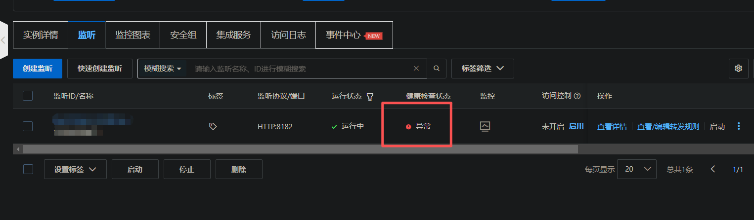Clear search field with X icon

[416, 69]
